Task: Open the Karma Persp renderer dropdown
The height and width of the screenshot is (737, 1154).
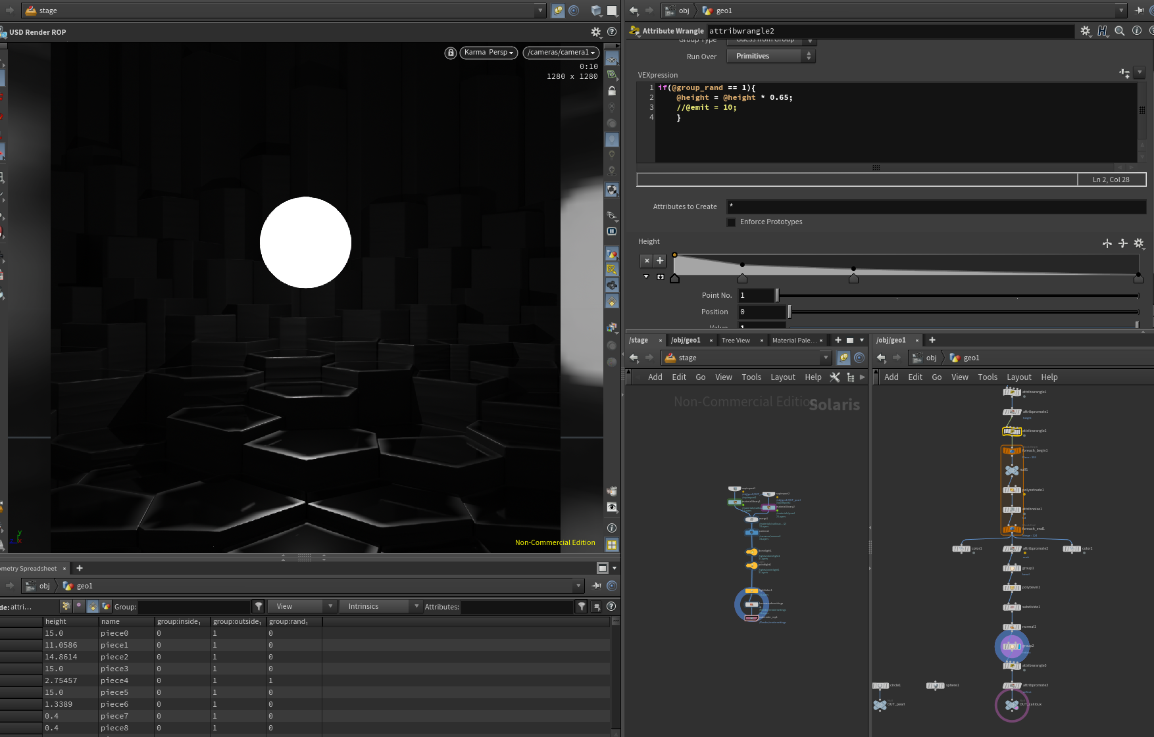Action: click(x=488, y=53)
